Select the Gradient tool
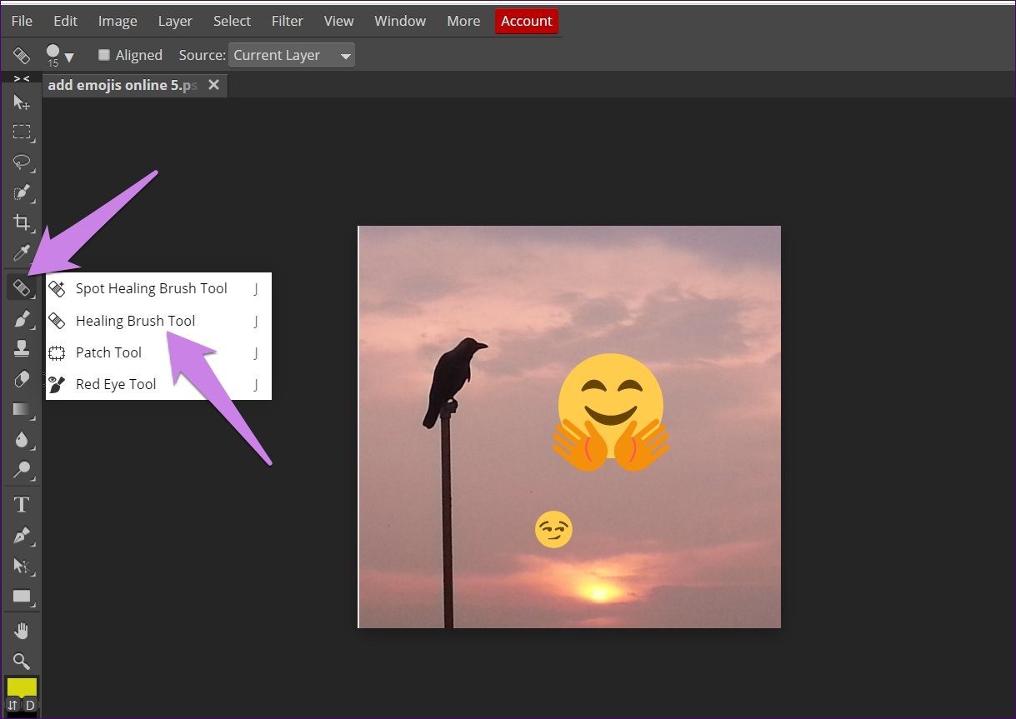 pos(22,409)
